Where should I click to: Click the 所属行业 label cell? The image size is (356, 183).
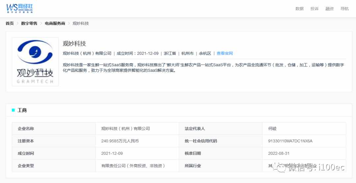point(221,166)
